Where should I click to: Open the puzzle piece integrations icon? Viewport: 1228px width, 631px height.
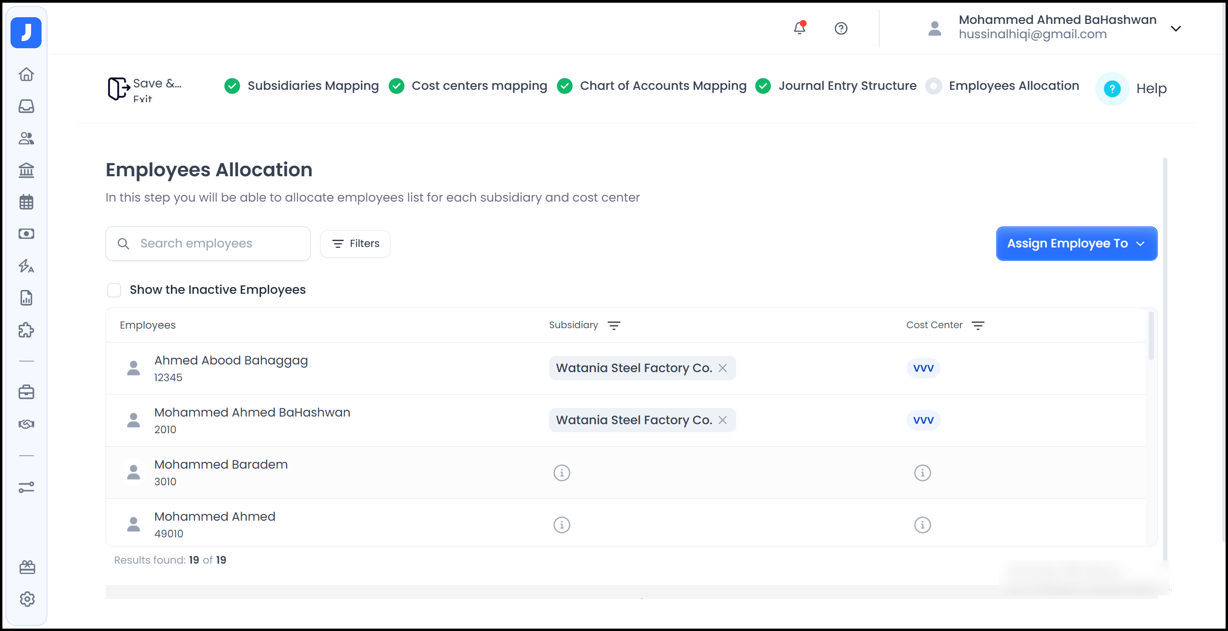coord(26,330)
